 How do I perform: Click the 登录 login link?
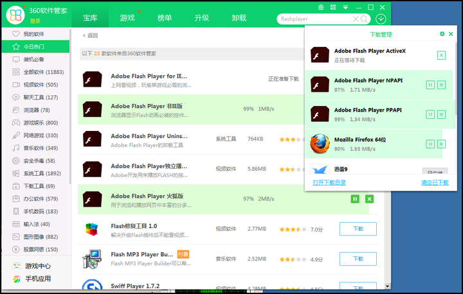[35, 21]
